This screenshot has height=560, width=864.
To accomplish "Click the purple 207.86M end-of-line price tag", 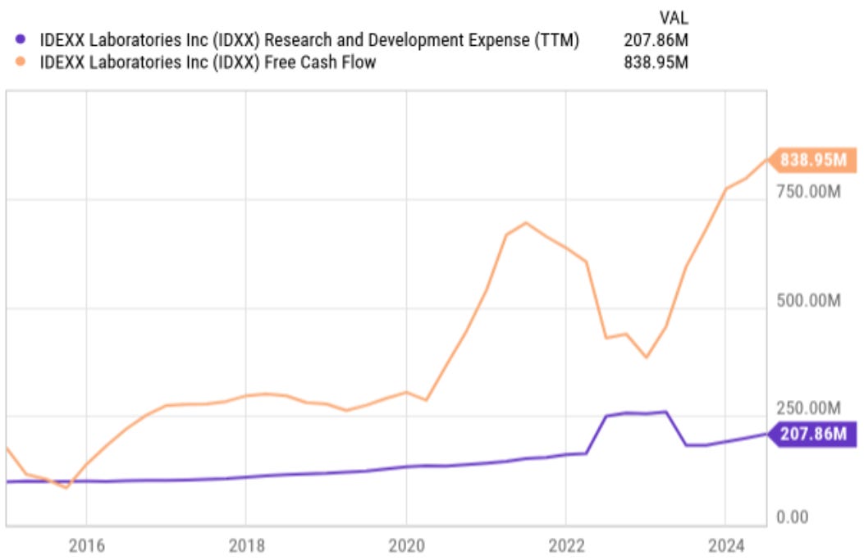I will click(813, 434).
